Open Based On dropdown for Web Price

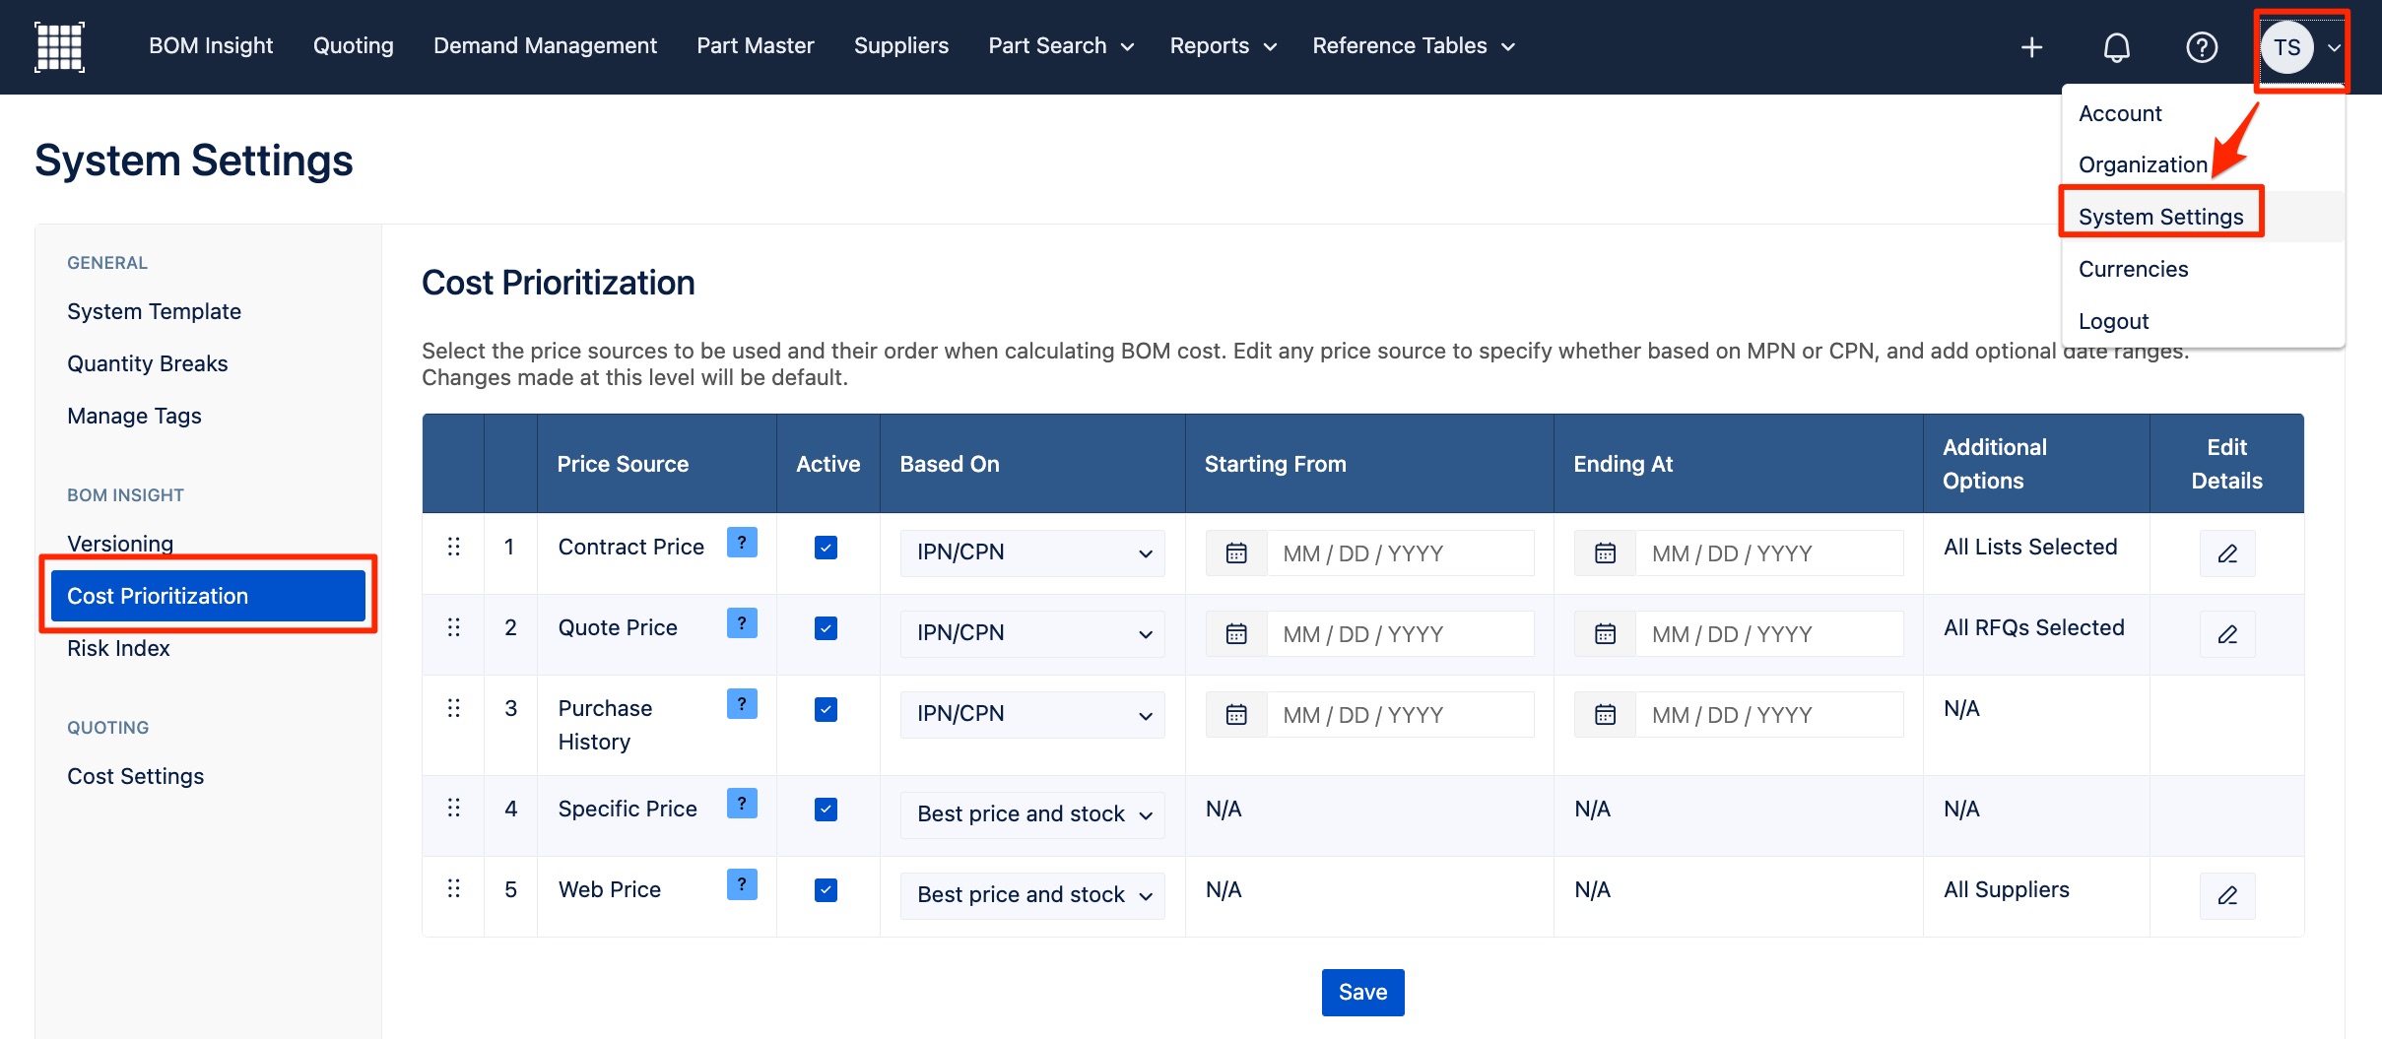click(1032, 896)
